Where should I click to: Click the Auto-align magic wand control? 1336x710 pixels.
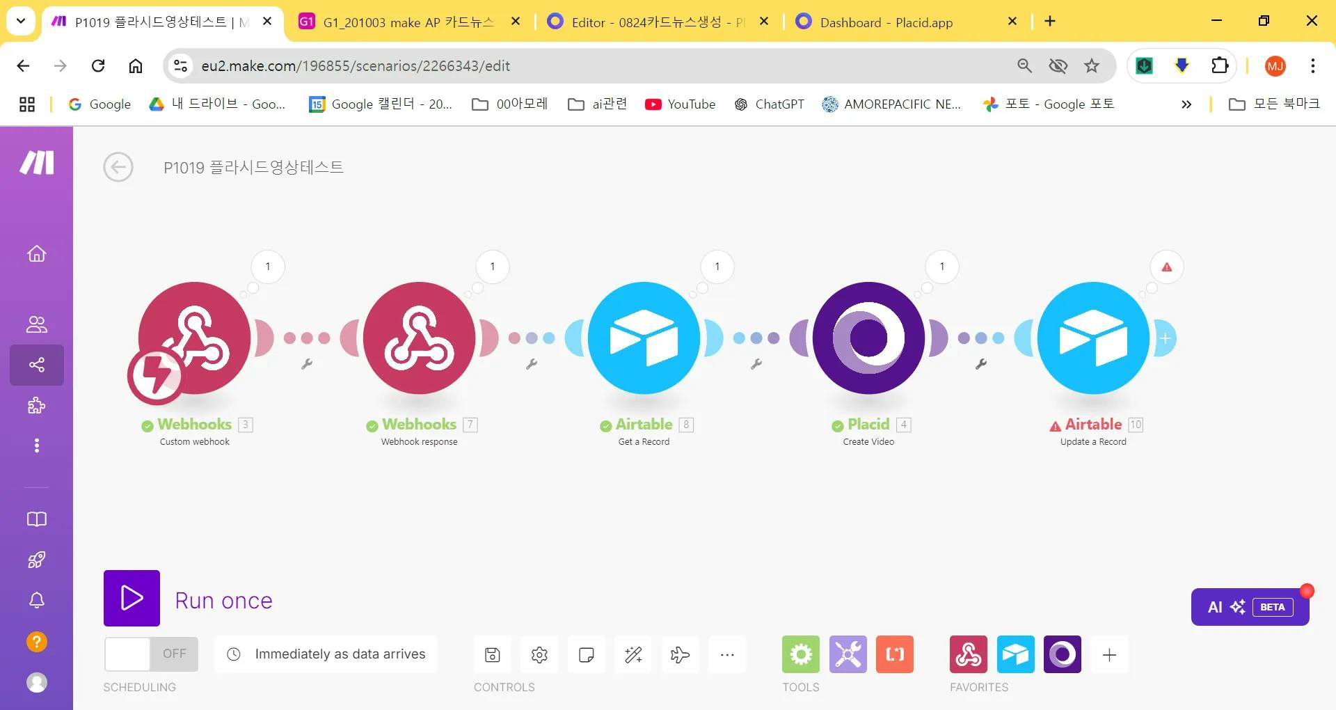pyautogui.click(x=633, y=654)
